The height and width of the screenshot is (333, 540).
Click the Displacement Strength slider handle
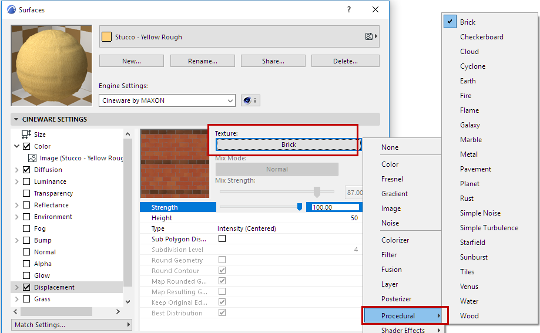tap(300, 207)
